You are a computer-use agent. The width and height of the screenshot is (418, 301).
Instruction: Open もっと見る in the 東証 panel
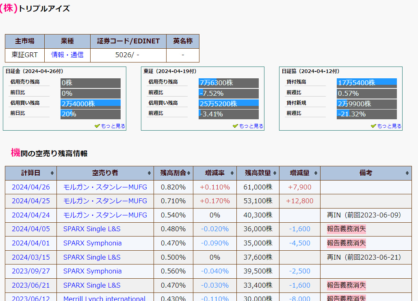(x=251, y=126)
